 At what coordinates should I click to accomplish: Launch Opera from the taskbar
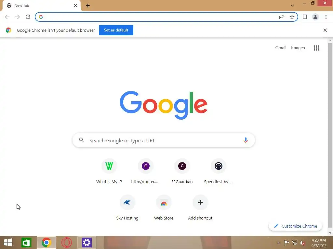pos(66,243)
